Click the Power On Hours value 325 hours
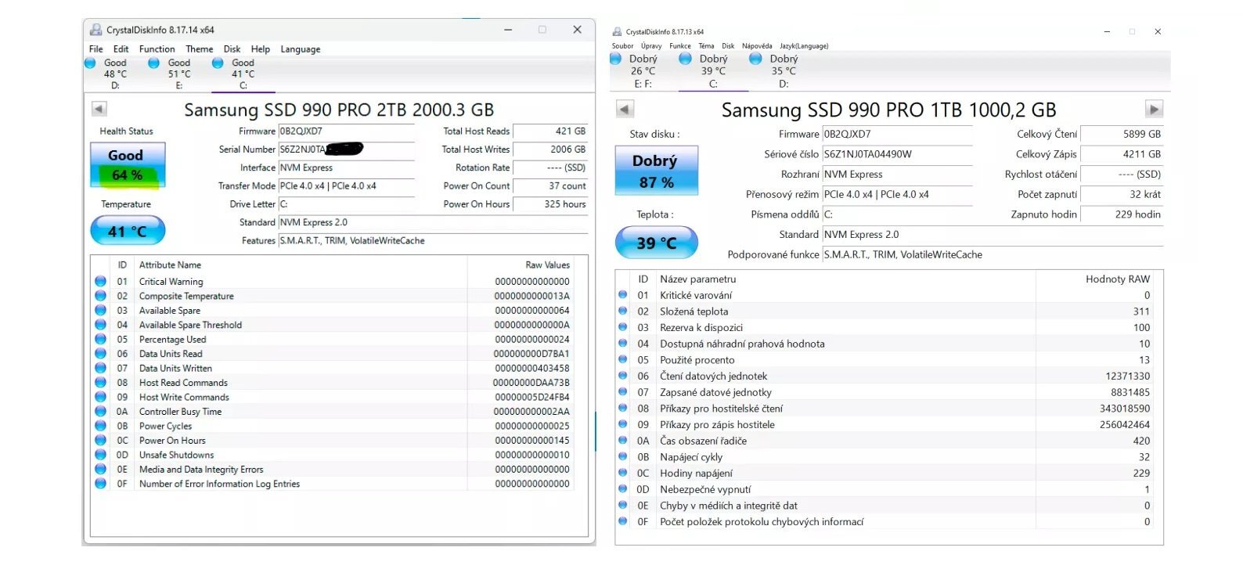 coord(549,204)
